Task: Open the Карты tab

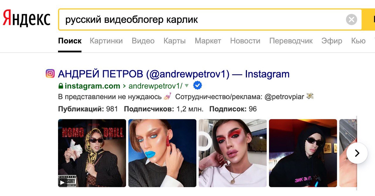Action: tap(175, 41)
